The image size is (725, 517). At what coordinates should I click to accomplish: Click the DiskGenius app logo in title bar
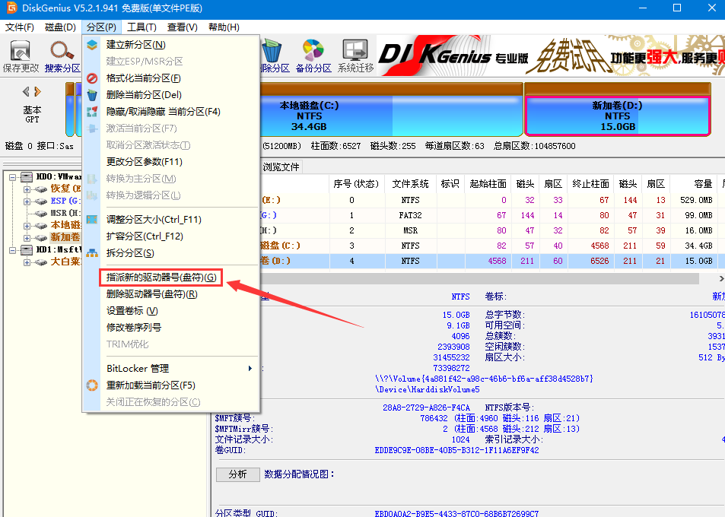point(11,8)
